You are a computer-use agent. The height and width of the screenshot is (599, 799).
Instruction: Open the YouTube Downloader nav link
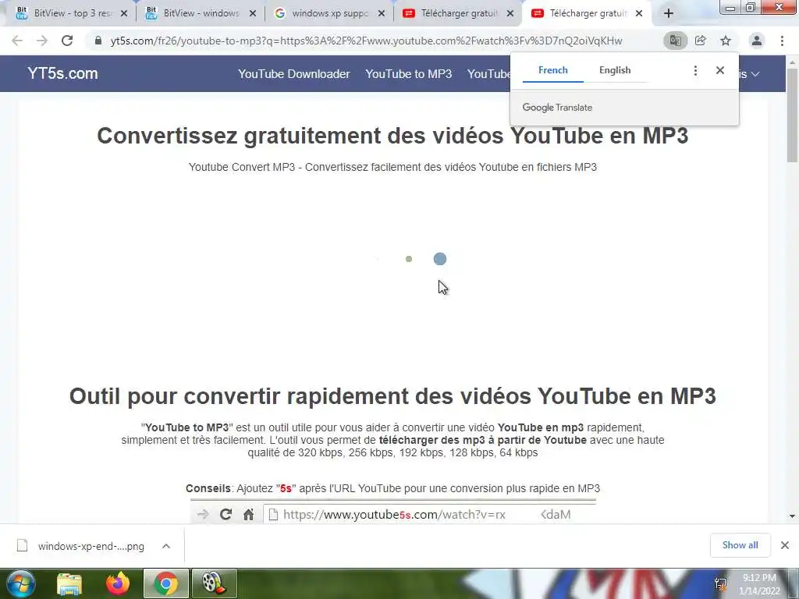(294, 74)
